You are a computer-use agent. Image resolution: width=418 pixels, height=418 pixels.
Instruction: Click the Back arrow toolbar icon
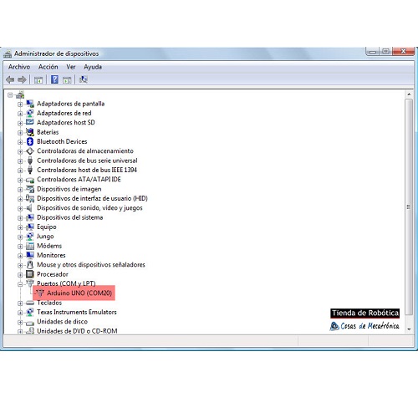pyautogui.click(x=10, y=80)
